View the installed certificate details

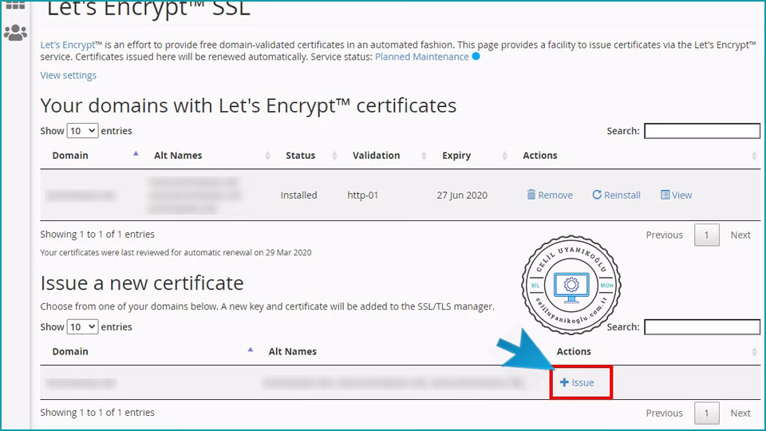[x=676, y=195]
